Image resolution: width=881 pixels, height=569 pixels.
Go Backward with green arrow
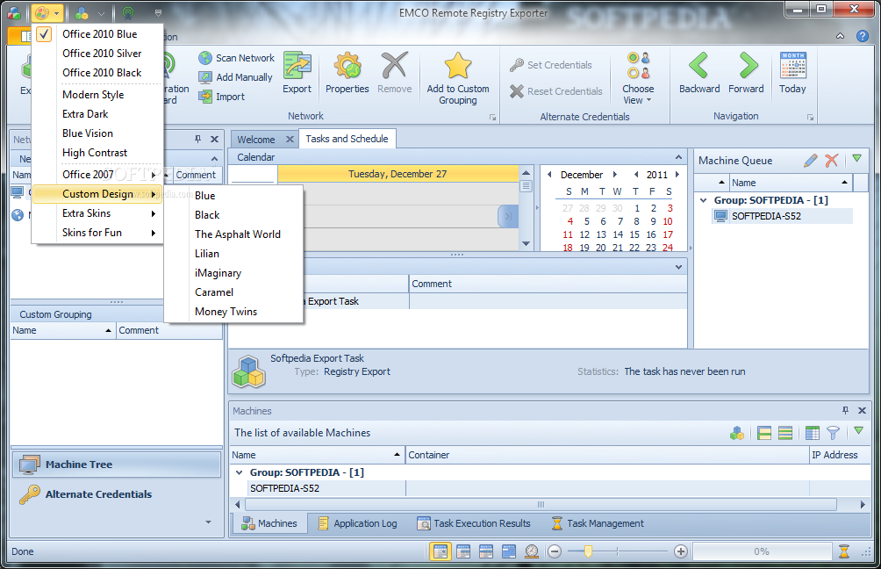(699, 65)
